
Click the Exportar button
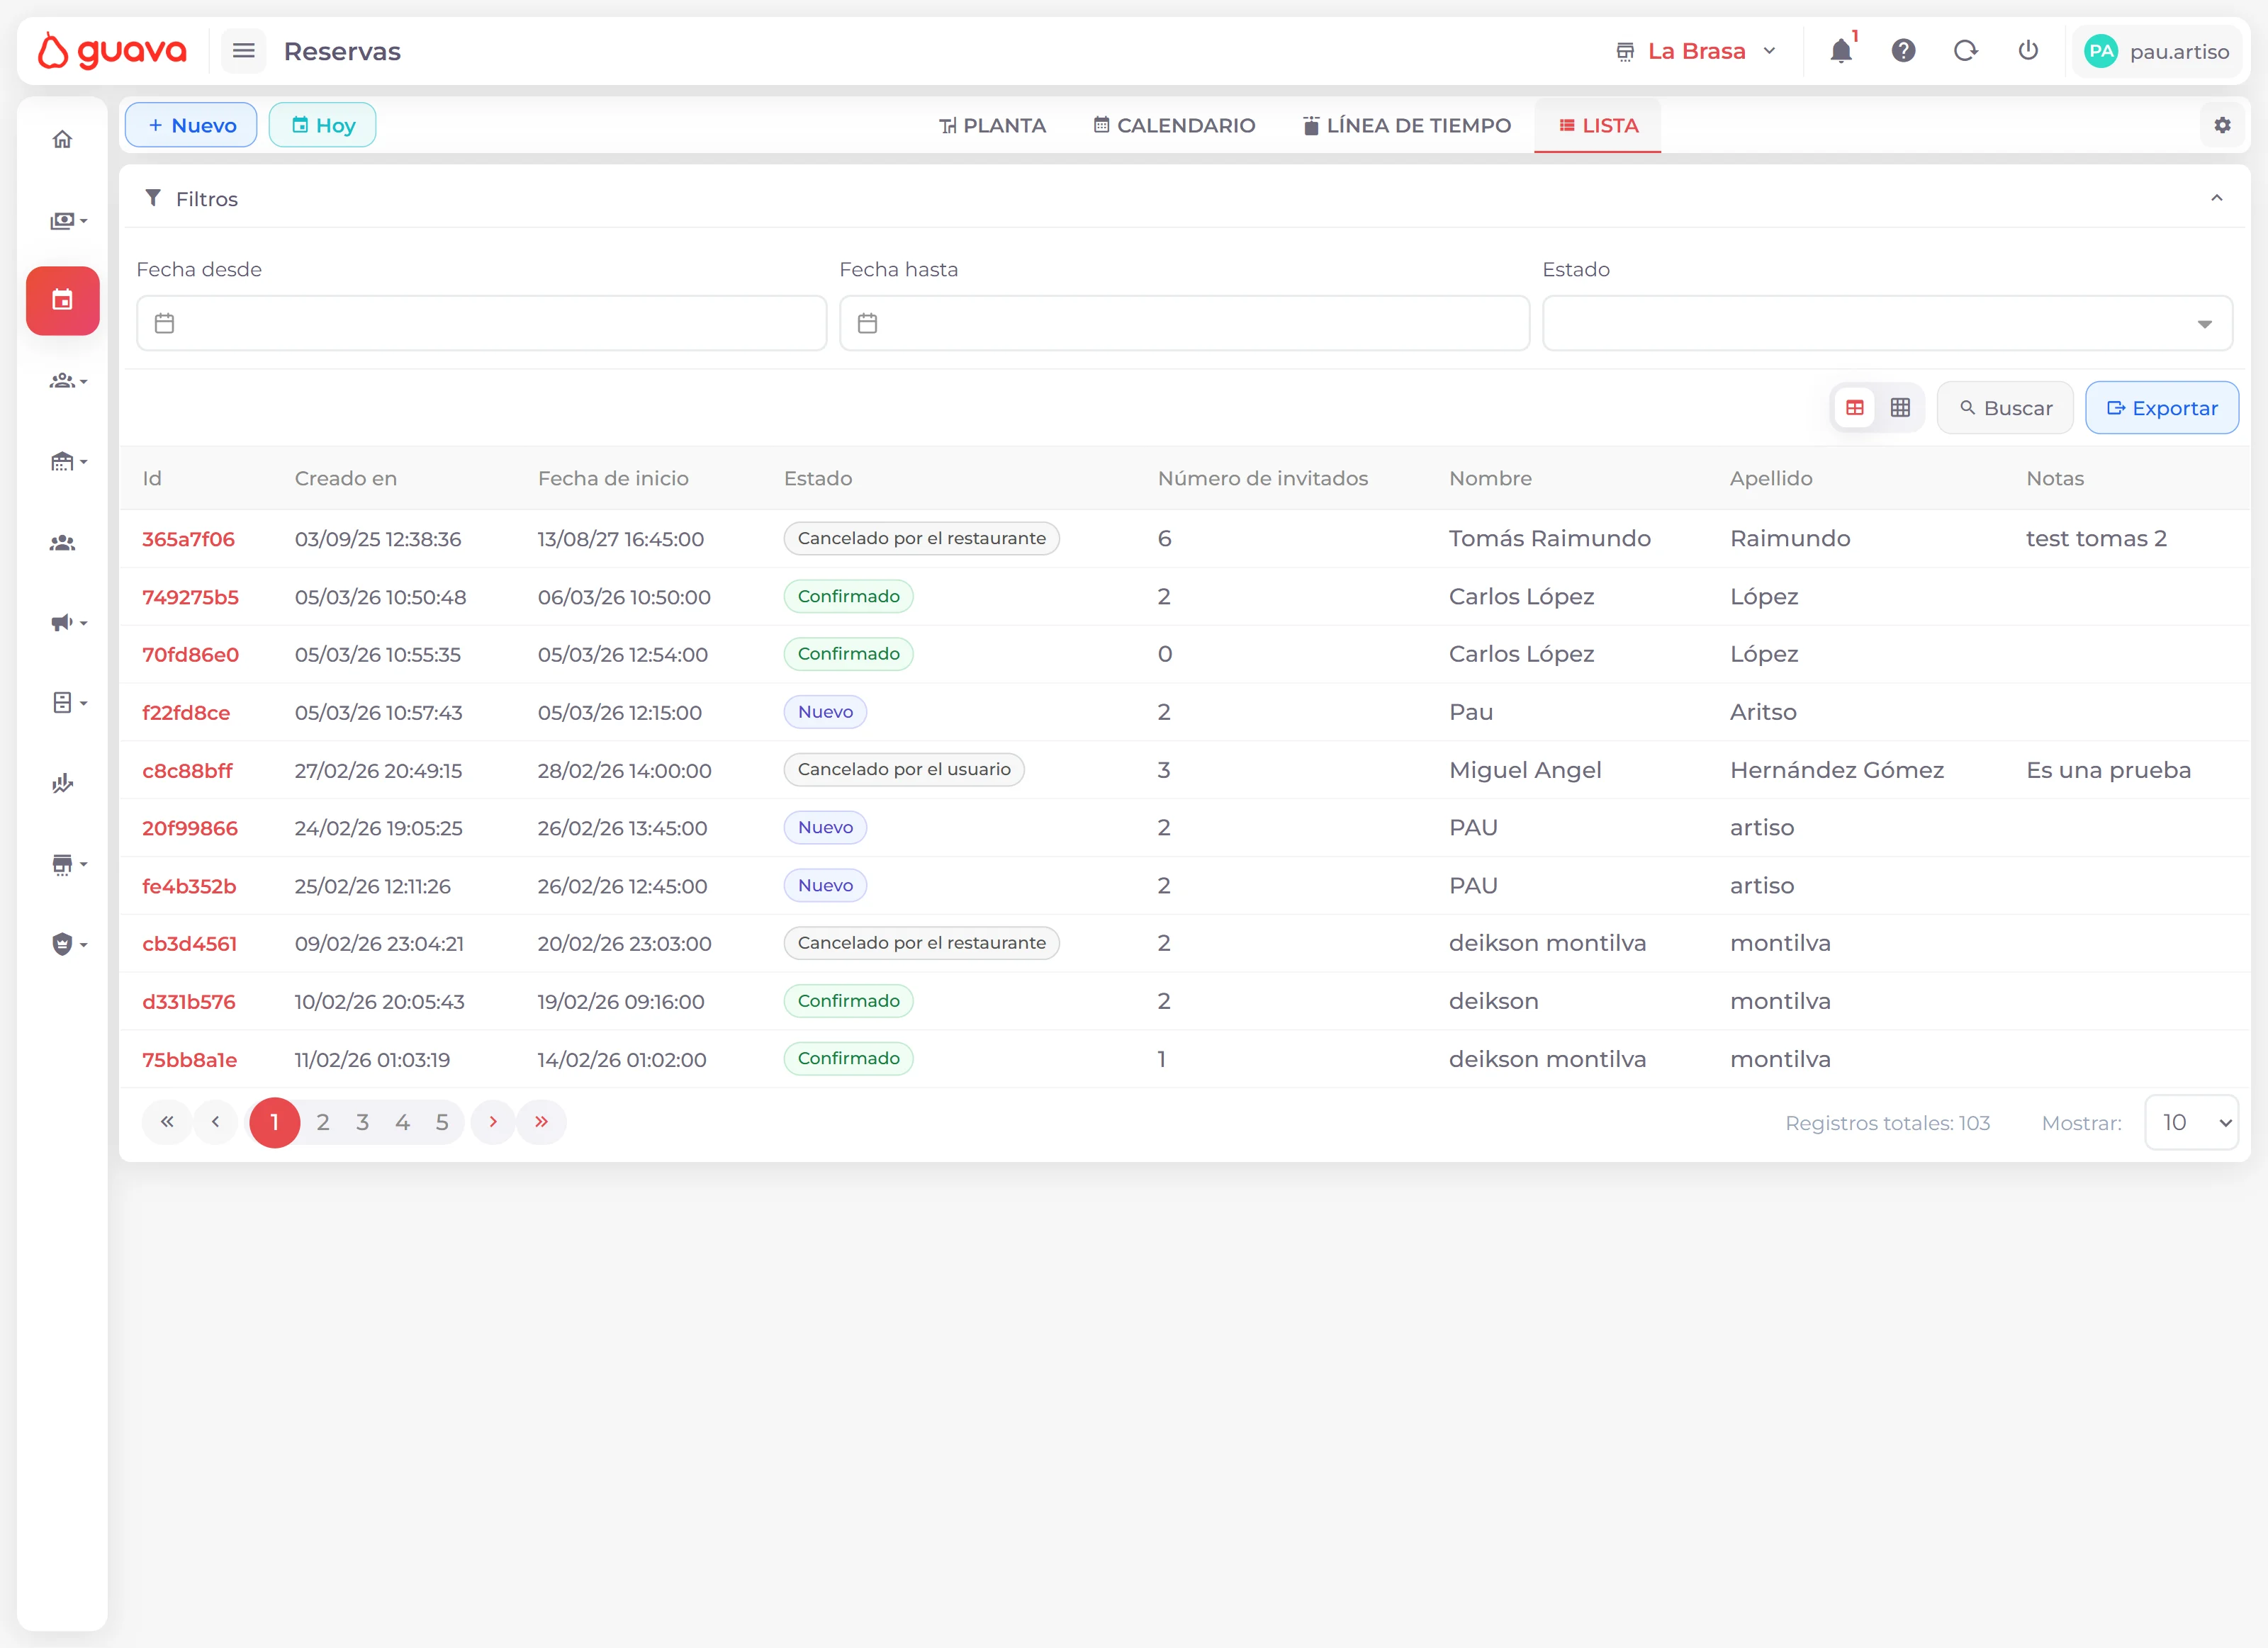(2161, 408)
